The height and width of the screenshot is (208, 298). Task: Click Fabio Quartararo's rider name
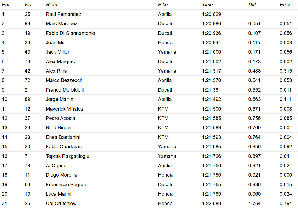65,147
